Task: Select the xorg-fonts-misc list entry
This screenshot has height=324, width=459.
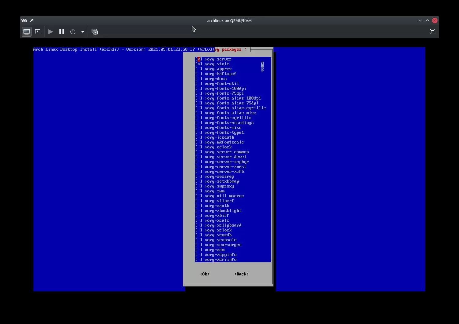Action: pos(223,128)
